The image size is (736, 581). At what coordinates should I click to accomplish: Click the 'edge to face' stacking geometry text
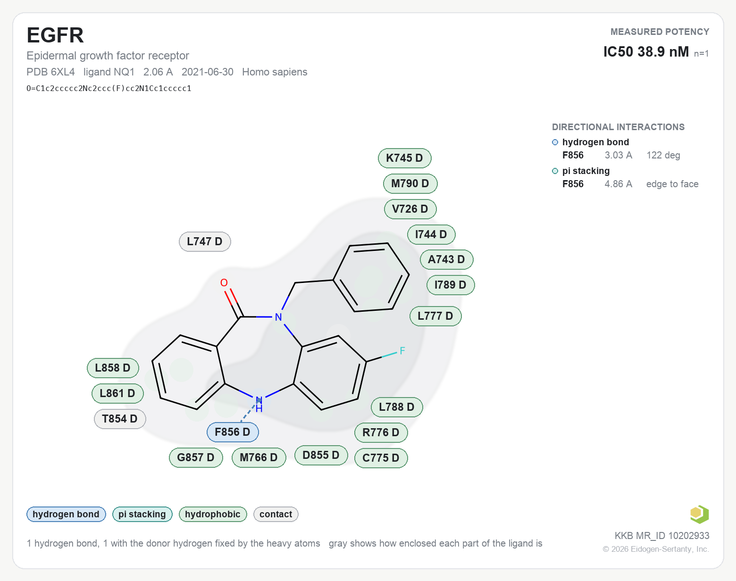pyautogui.click(x=672, y=184)
